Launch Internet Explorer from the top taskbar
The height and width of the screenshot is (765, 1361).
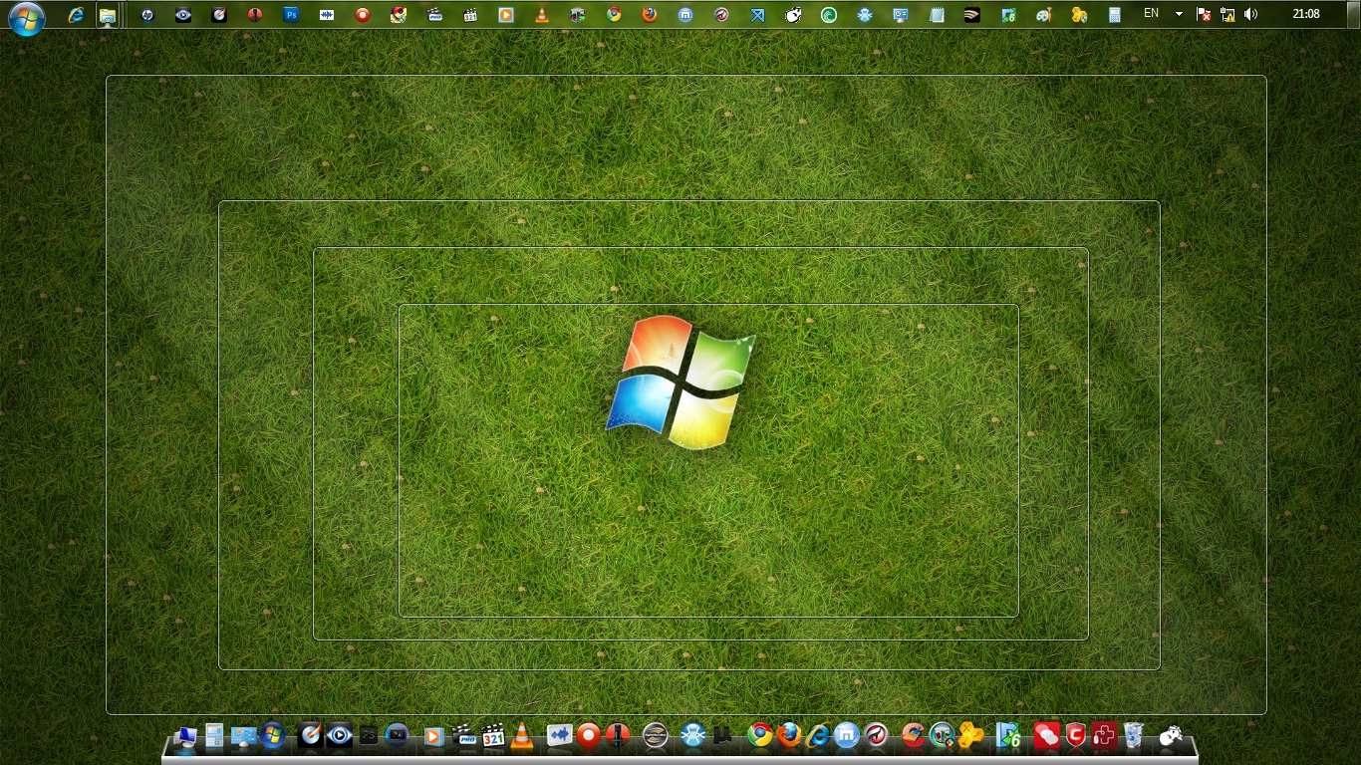click(x=76, y=15)
